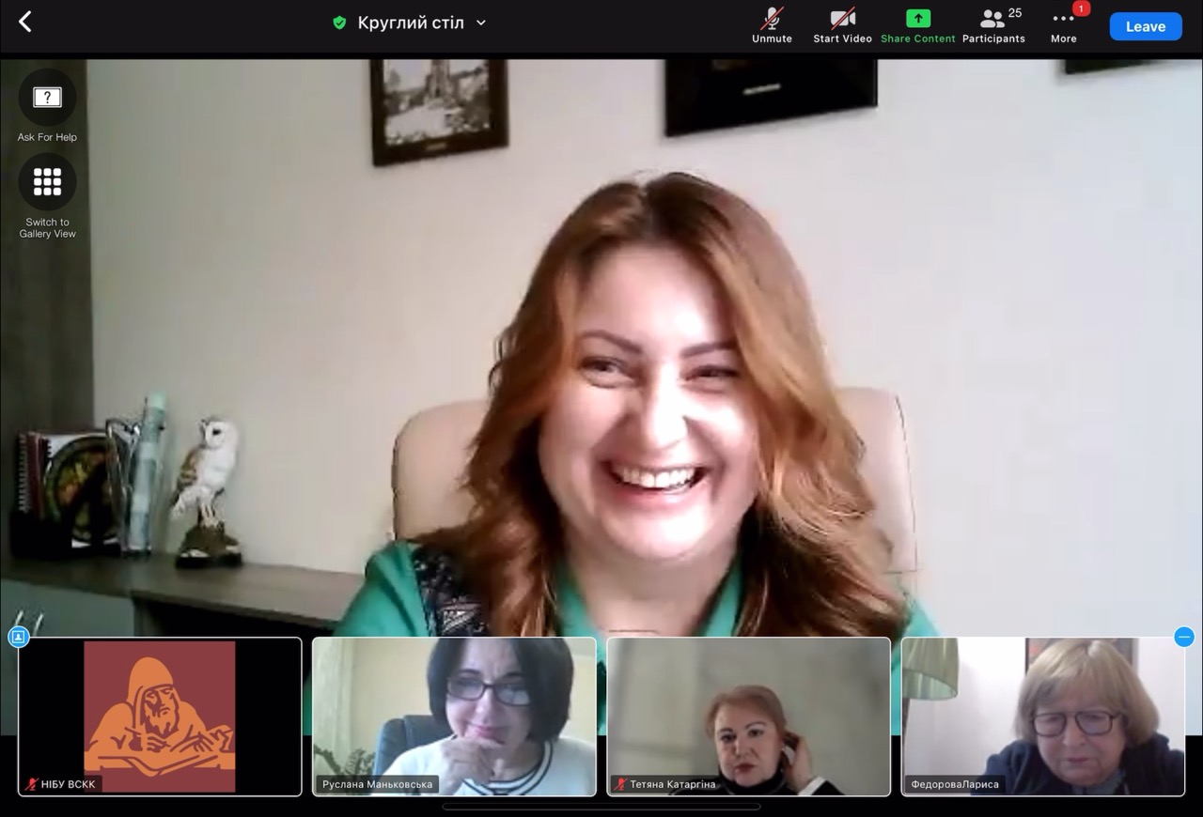Screen dimensions: 1203x817
Task: Open the Participants list
Action: point(993,25)
